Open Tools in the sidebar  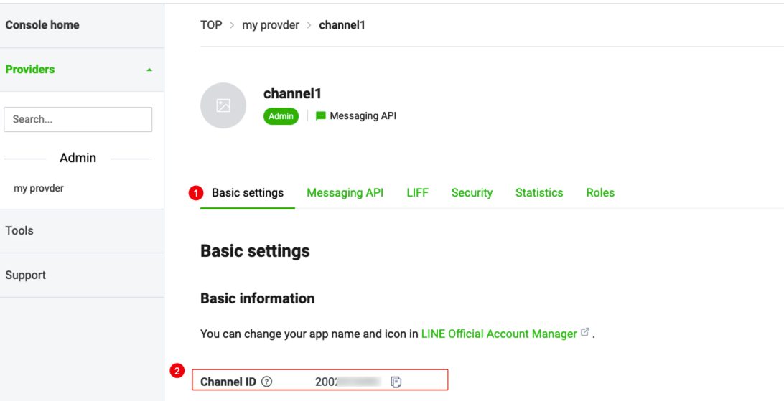click(x=19, y=231)
